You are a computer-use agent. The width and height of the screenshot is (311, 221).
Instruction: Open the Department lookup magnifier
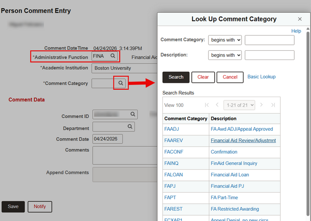(130, 126)
